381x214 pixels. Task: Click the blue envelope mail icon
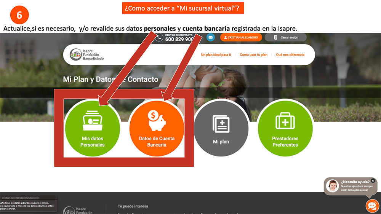[210, 37]
